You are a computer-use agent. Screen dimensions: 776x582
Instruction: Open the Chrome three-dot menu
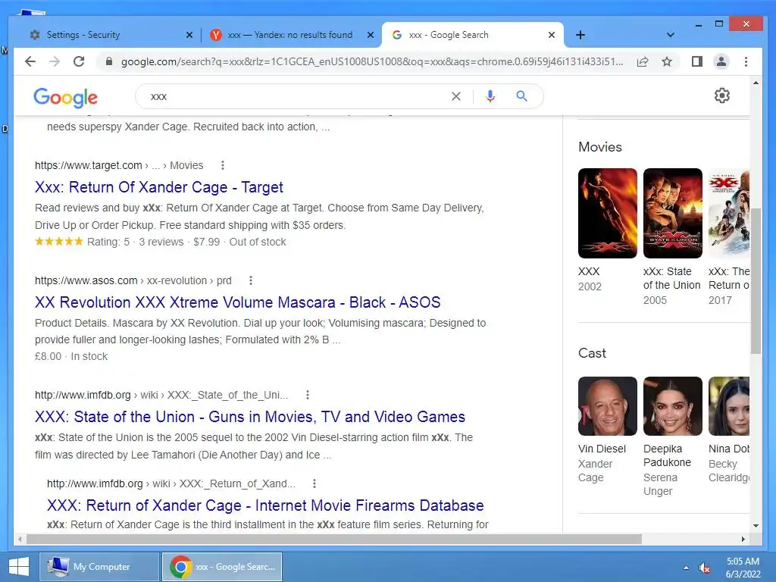(x=746, y=61)
